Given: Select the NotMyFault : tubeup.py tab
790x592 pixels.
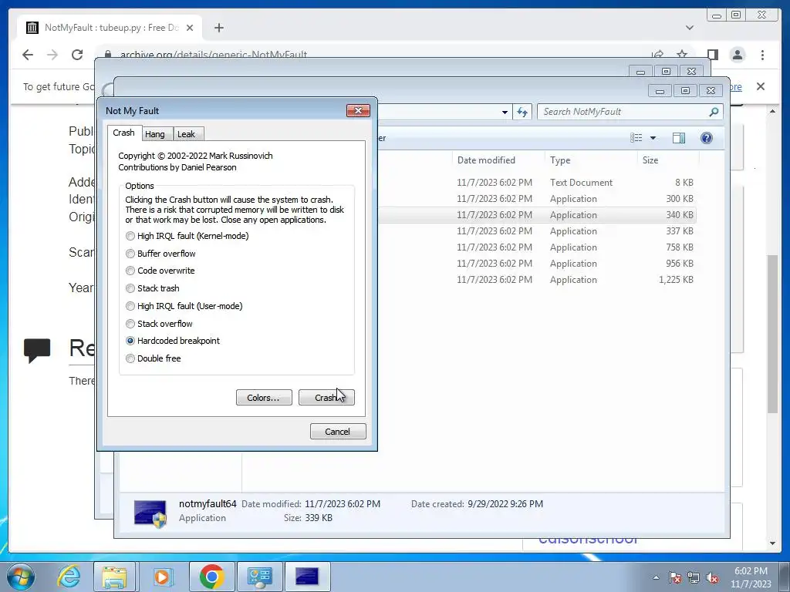Looking at the screenshot, I should [x=110, y=28].
